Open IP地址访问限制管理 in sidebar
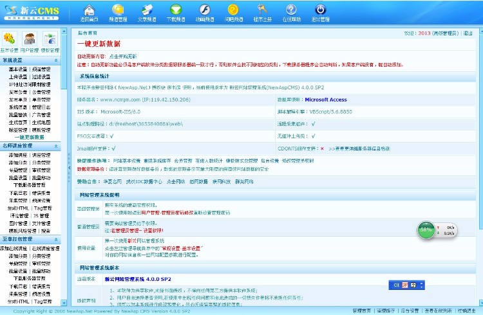Screen dimensions: 483x315 pos(30,84)
